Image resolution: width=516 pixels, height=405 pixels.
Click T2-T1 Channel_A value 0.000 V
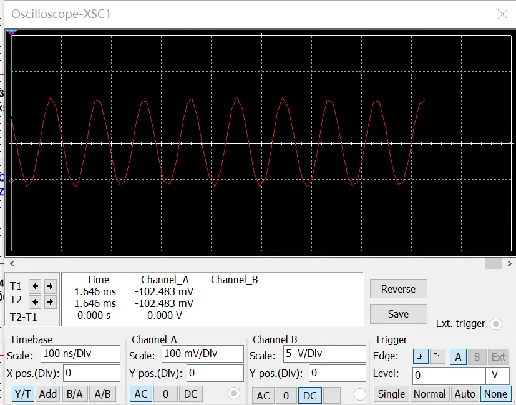pos(165,316)
